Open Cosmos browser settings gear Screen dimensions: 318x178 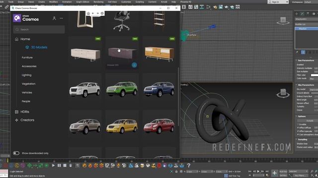coord(102,13)
